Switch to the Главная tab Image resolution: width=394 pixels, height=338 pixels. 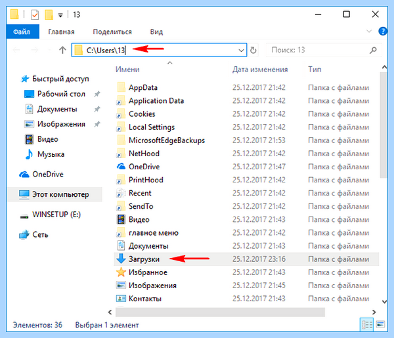[61, 32]
